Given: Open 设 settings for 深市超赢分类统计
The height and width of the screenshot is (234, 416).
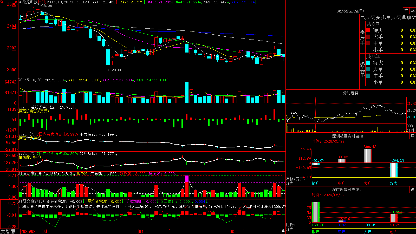Looking at the screenshot, I should [x=413, y=190].
